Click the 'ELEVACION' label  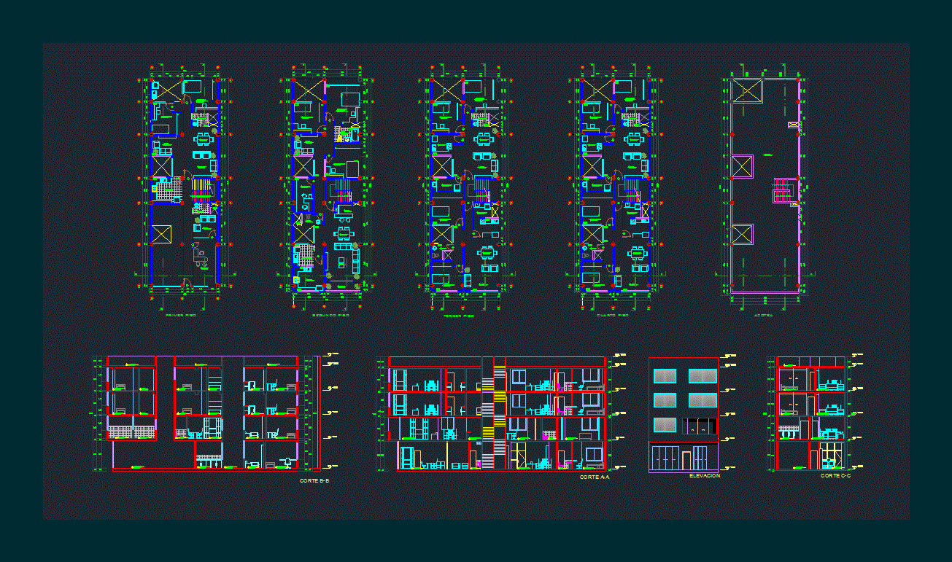point(705,476)
